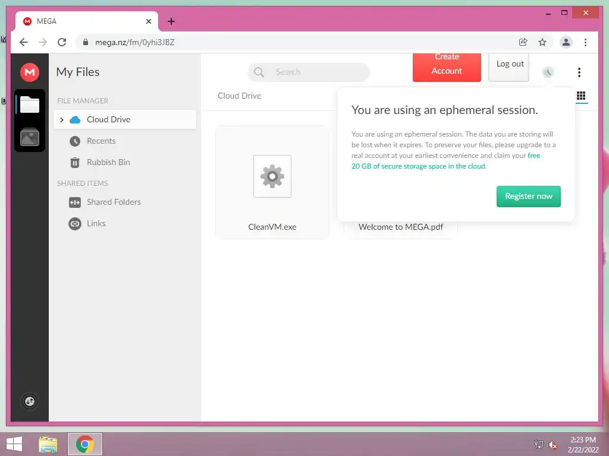Screen dimensions: 609x456
Task: Open Rubbish Bin in the sidebar
Action: tap(125, 163)
